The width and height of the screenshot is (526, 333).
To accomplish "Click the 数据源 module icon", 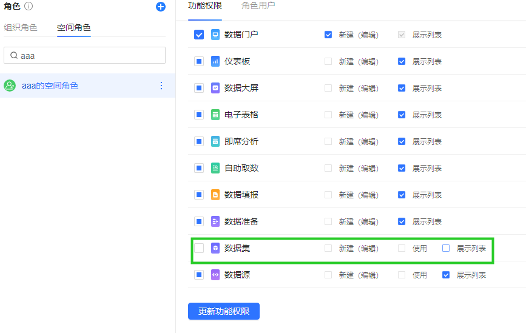I will tap(215, 275).
